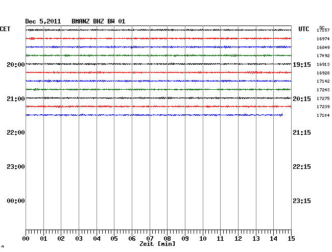Click the 21:15 UTC time label

(302, 133)
